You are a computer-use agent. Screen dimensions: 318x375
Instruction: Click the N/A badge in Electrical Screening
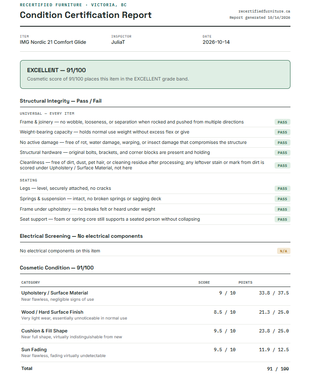[x=283, y=251]
